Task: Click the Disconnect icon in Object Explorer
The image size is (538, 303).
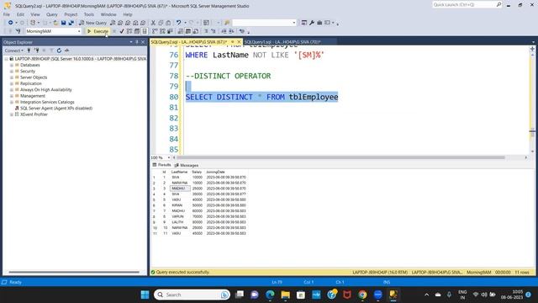Action: pyautogui.click(x=36, y=50)
